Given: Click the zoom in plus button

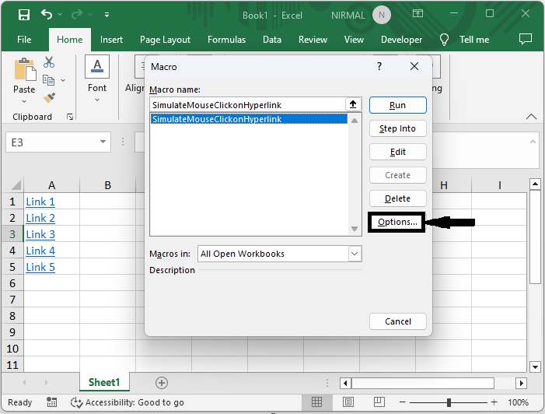Looking at the screenshot, I should click(x=494, y=402).
